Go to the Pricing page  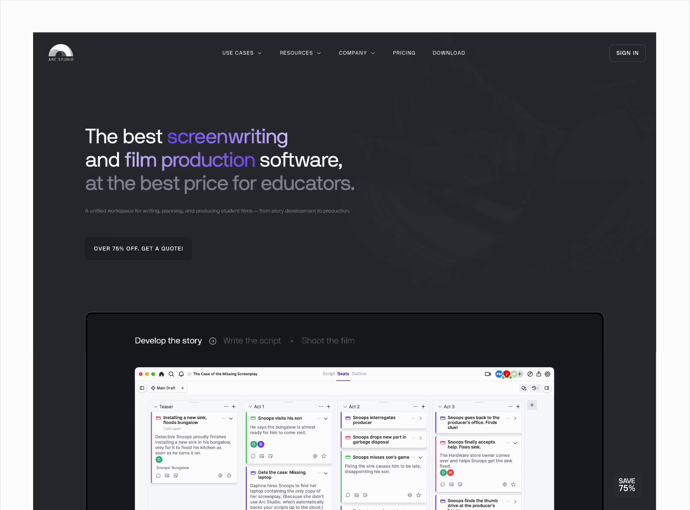pos(404,53)
